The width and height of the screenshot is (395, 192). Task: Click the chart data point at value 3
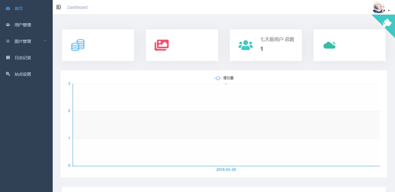[226, 84]
